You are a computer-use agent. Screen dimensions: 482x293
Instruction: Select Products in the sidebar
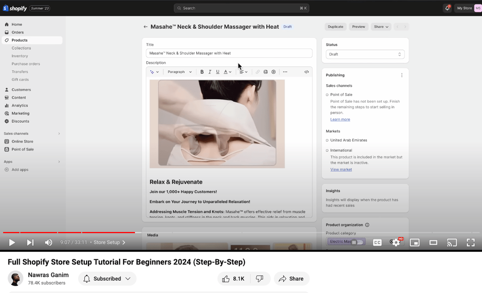(x=32, y=40)
